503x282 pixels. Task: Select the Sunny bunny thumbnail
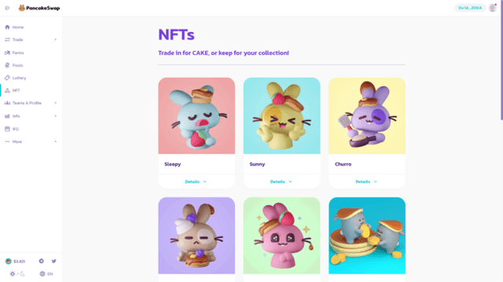pyautogui.click(x=281, y=116)
